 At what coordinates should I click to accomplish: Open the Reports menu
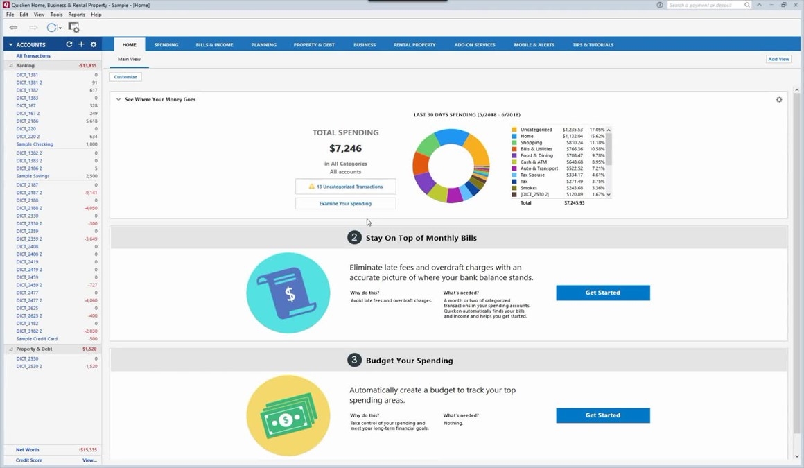tap(76, 15)
